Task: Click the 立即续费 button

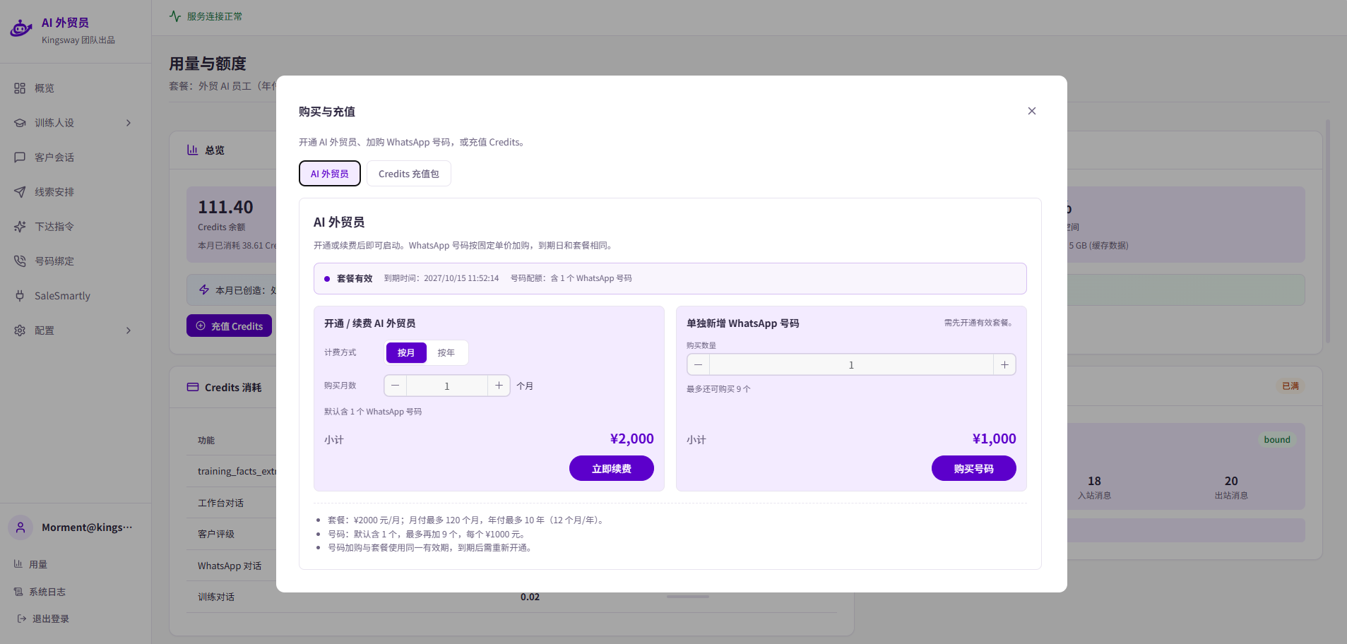Action: tap(612, 468)
